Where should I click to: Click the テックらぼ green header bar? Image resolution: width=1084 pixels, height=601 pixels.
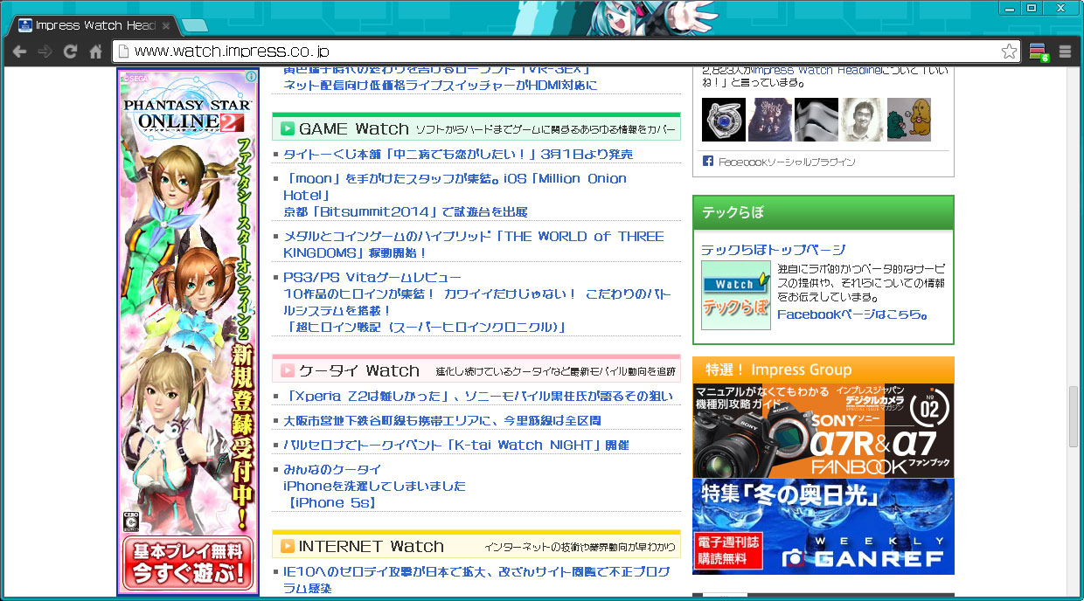823,212
